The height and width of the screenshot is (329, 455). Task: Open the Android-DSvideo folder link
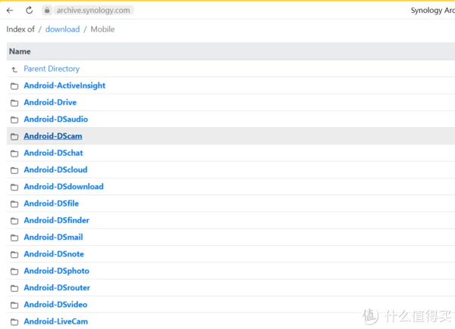55,304
